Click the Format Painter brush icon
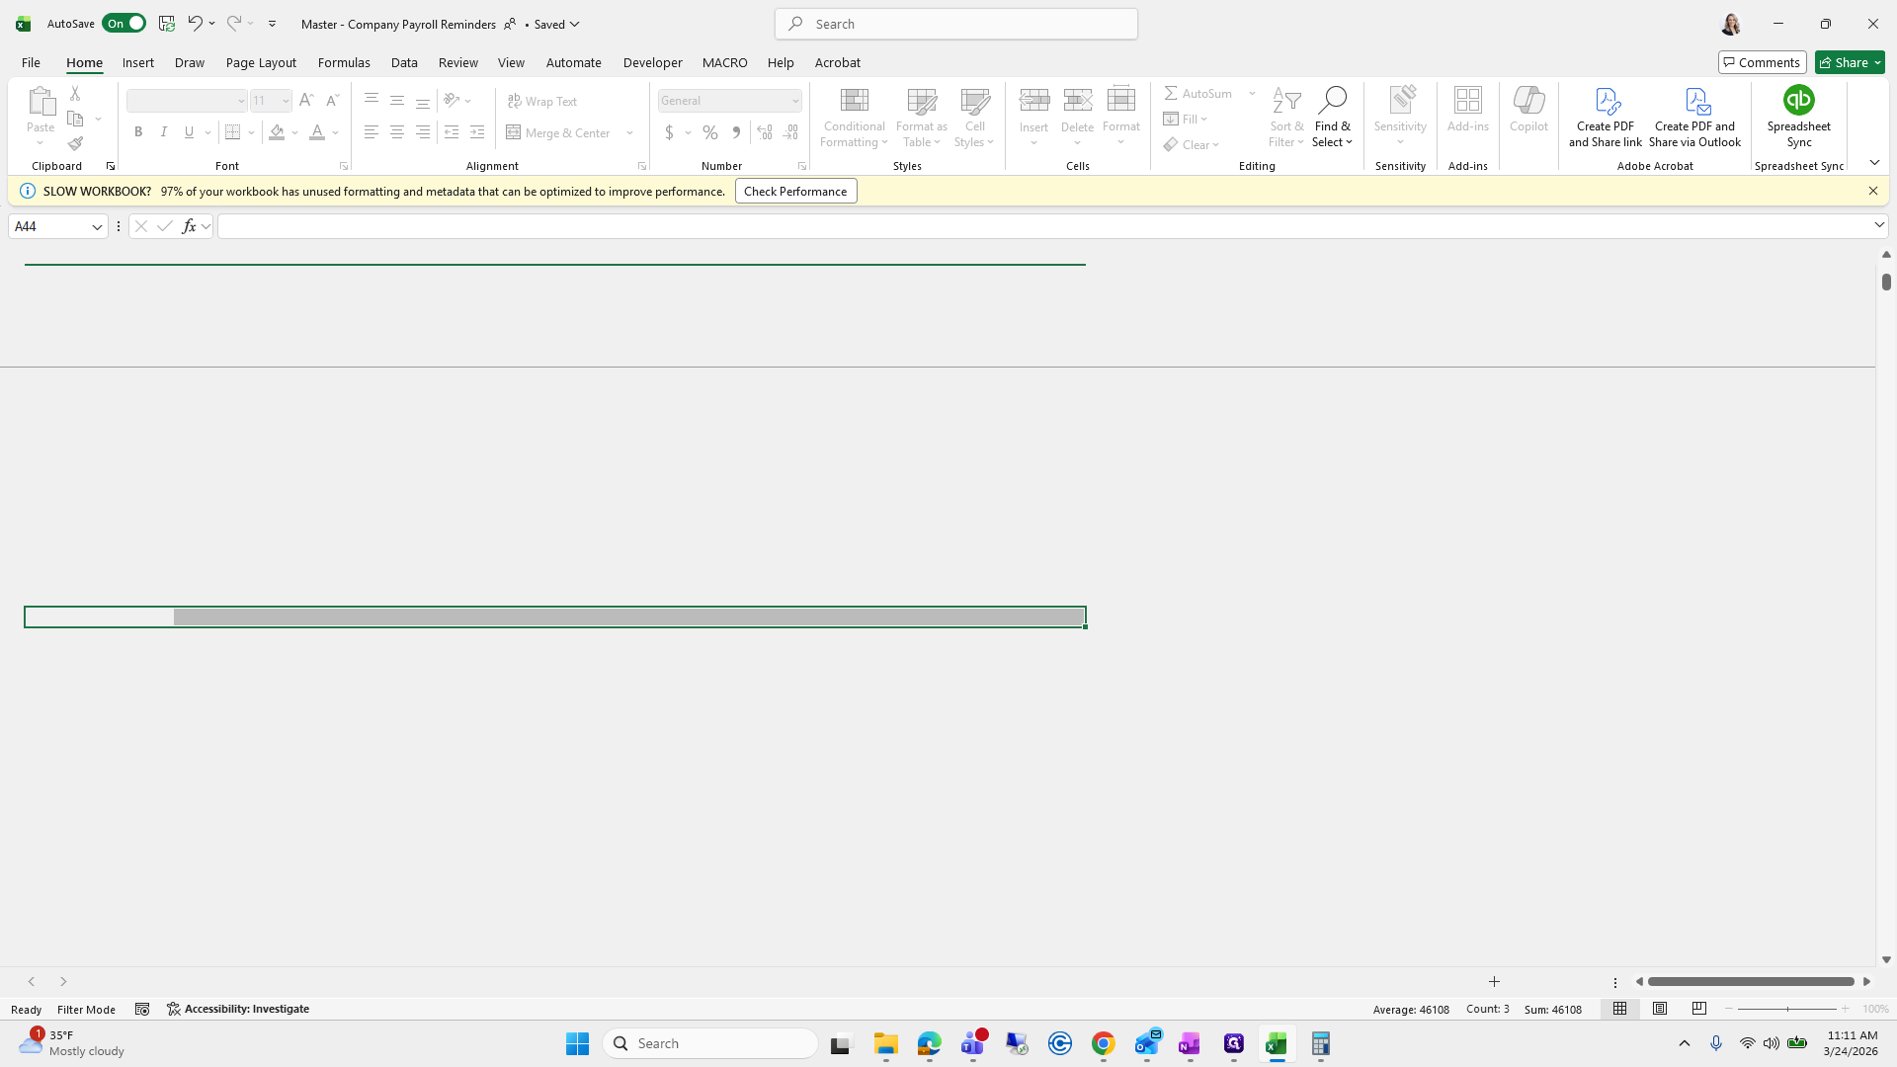Screen dimensions: 1897x1067 pos(75,144)
